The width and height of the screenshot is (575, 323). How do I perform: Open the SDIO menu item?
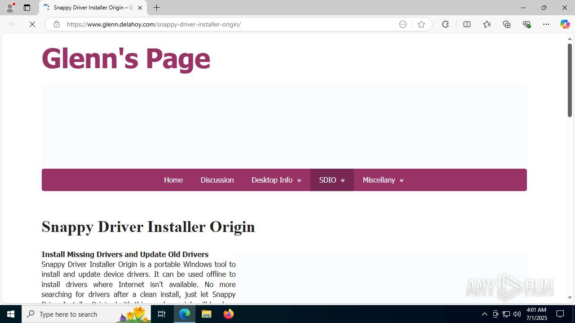[327, 180]
